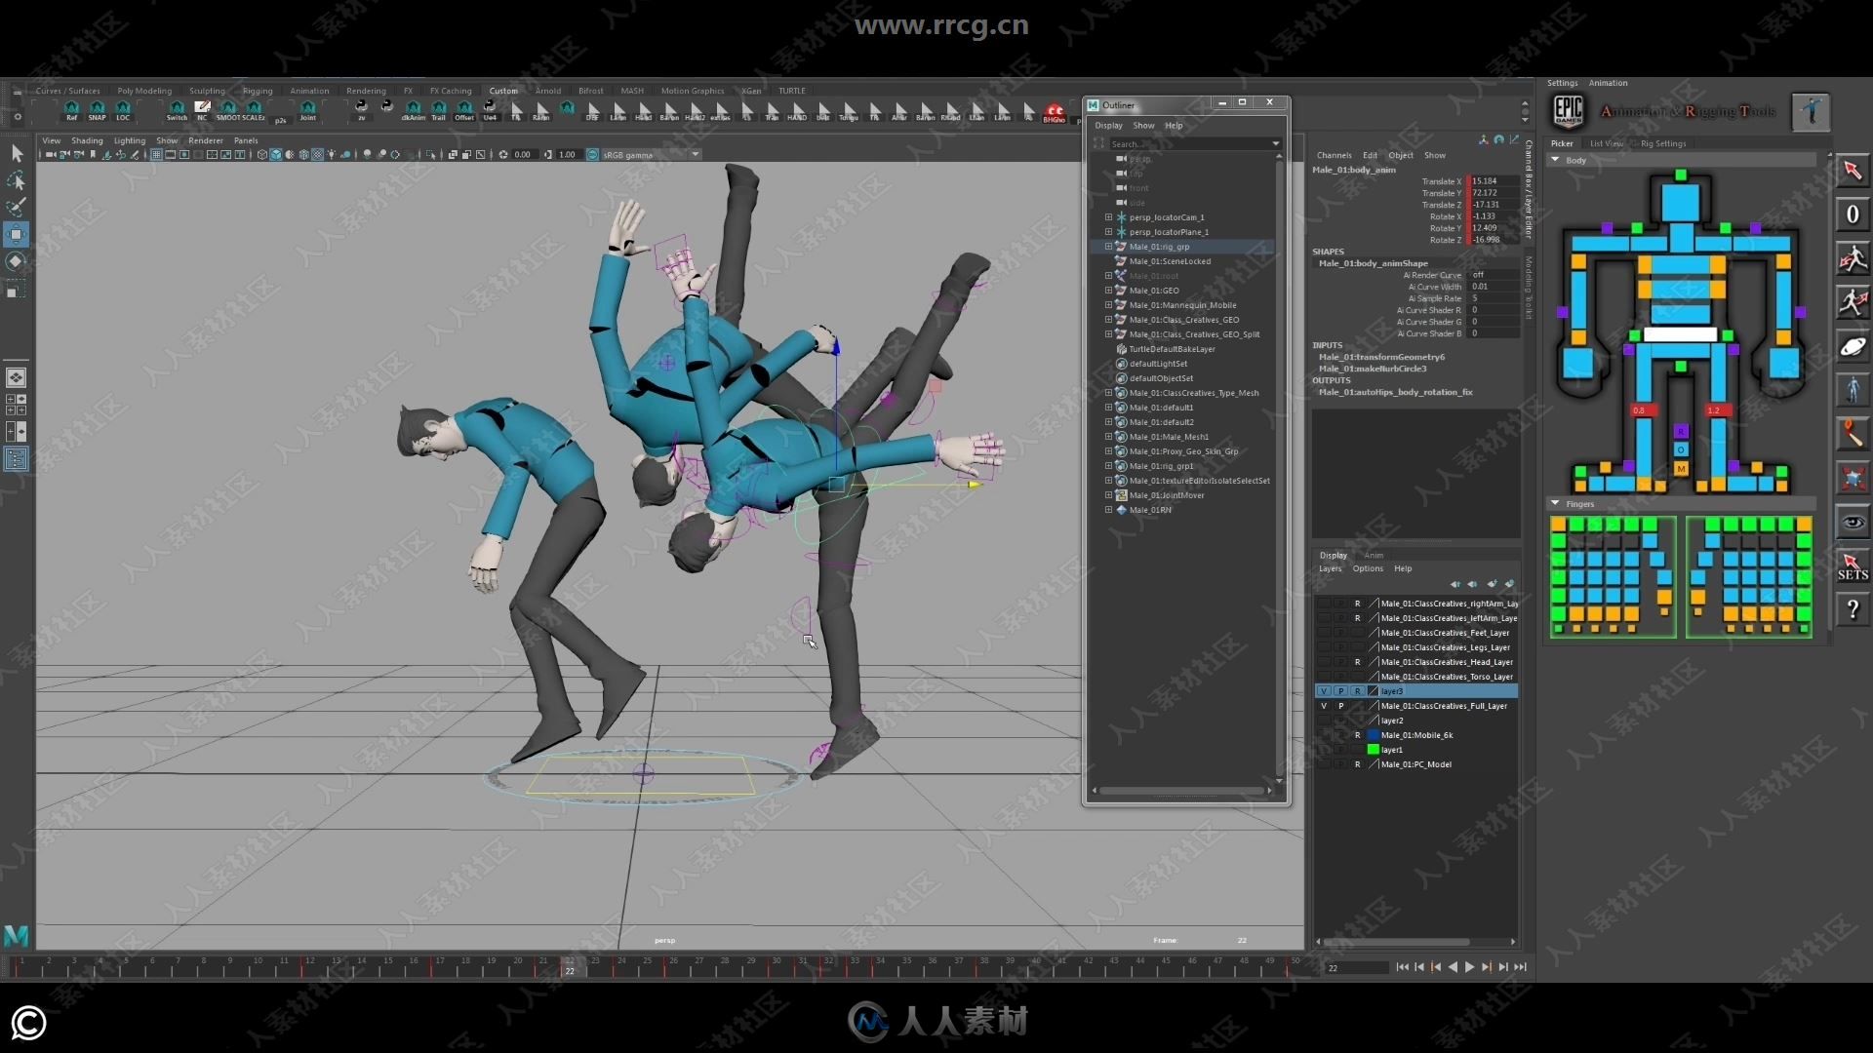Open the Outliner search filter dropdown arrow
The width and height of the screenshot is (1873, 1053).
1275,144
